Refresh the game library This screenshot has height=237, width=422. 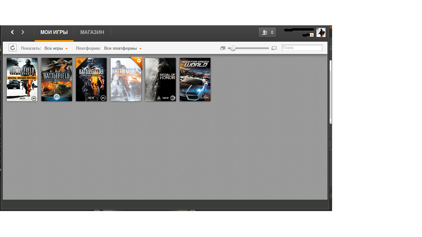click(x=13, y=48)
